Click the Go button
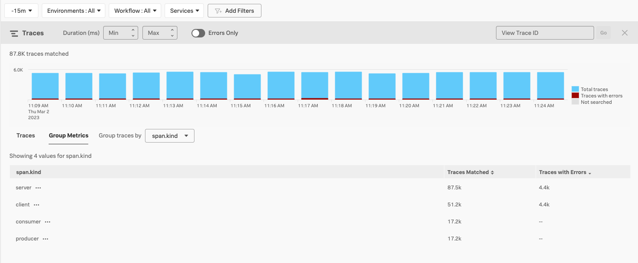Screen dimensions: 638x263 [x=603, y=33]
